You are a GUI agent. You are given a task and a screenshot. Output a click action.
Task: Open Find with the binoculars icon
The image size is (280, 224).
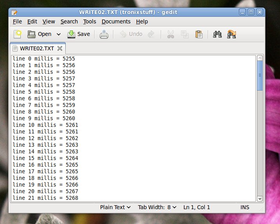click(x=217, y=34)
